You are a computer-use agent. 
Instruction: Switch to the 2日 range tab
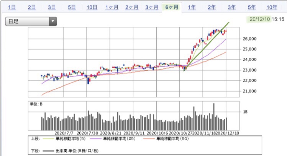(x=32, y=7)
